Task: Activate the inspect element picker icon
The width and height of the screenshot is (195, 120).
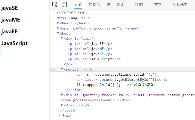Action: coord(55,4)
